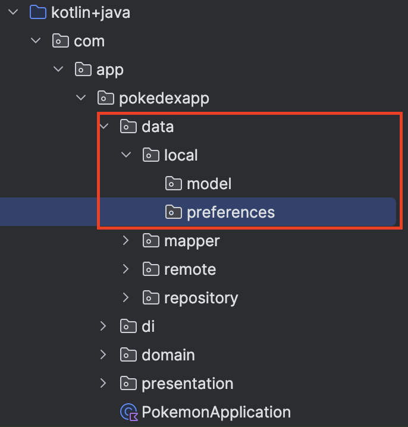Click the PokemonApplication Kotlin class icon
This screenshot has height=427, width=408.
[128, 412]
